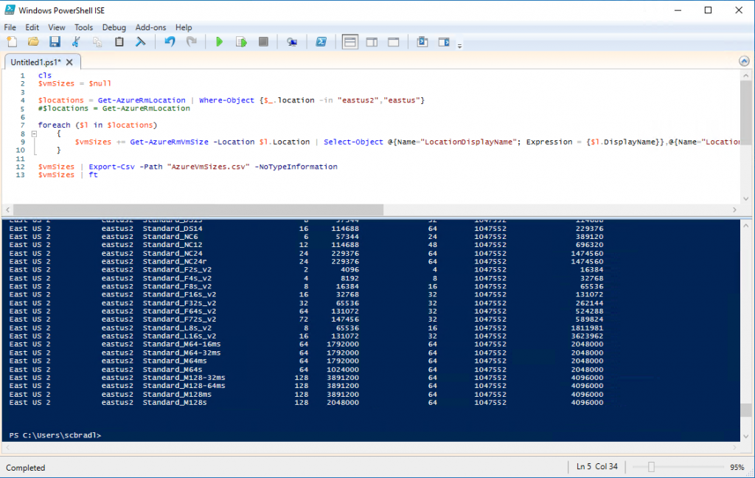
Task: Toggle Show Script Pane Maximized layout
Action: pyautogui.click(x=393, y=42)
